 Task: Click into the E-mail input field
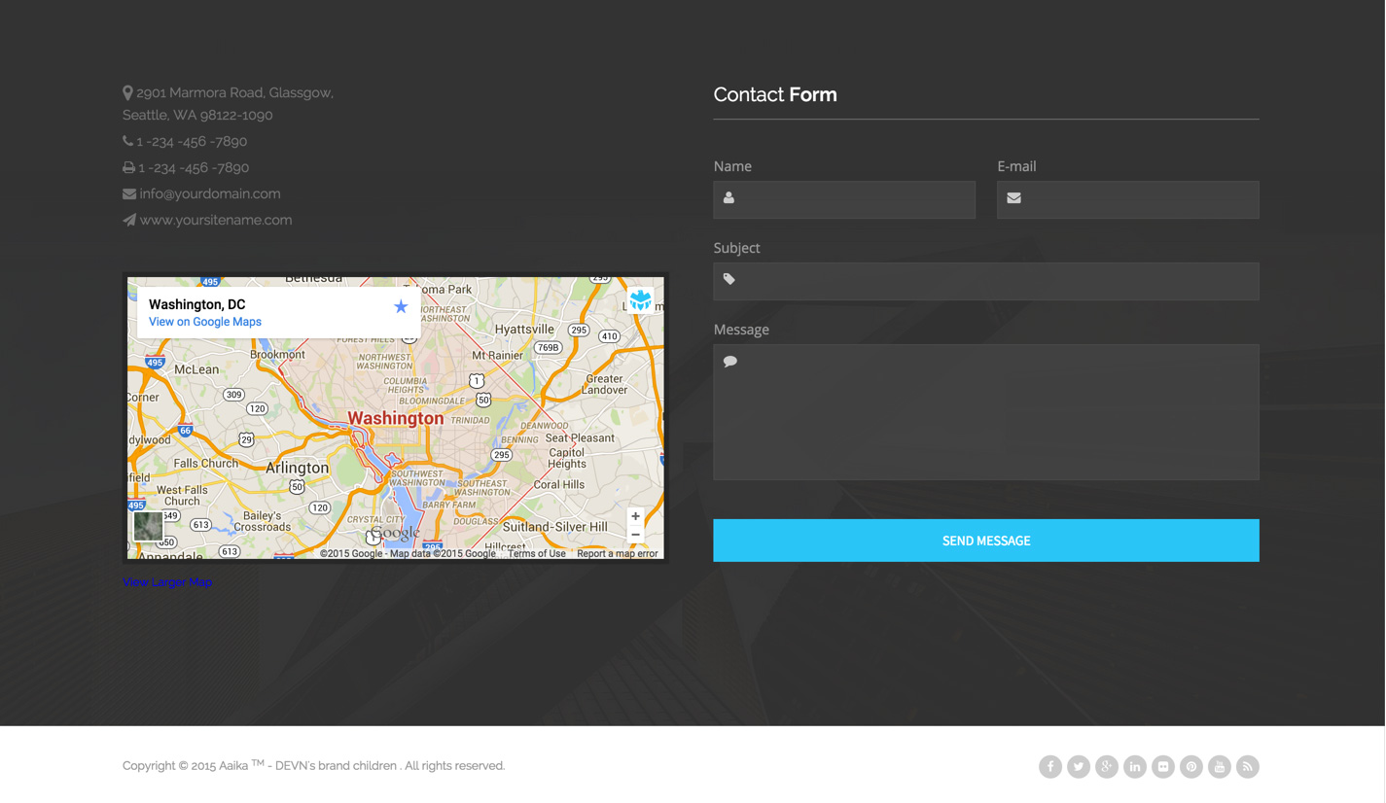1140,199
